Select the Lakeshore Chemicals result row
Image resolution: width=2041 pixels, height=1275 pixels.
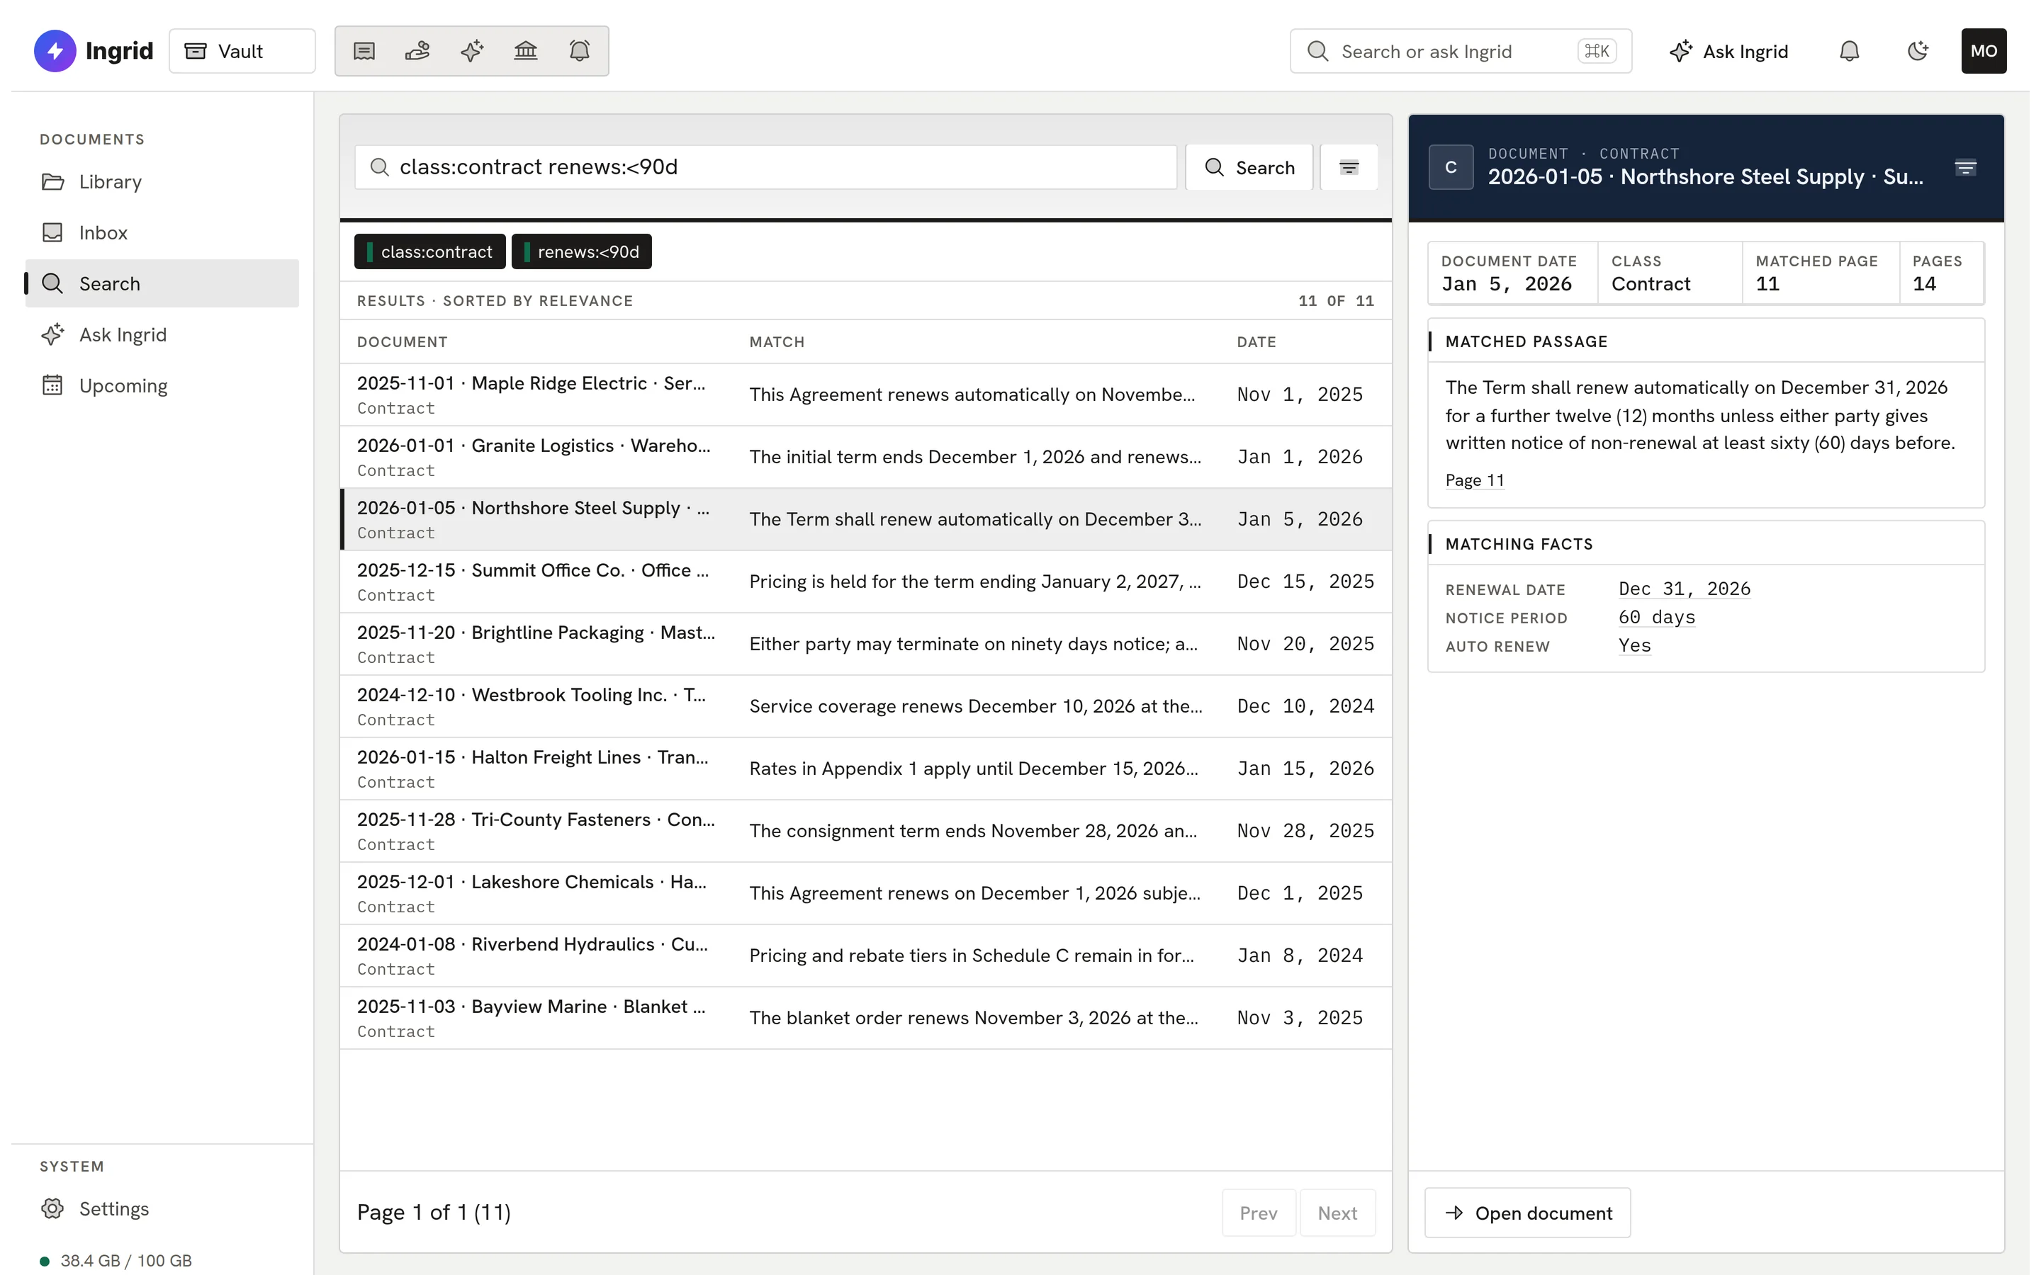tap(865, 894)
